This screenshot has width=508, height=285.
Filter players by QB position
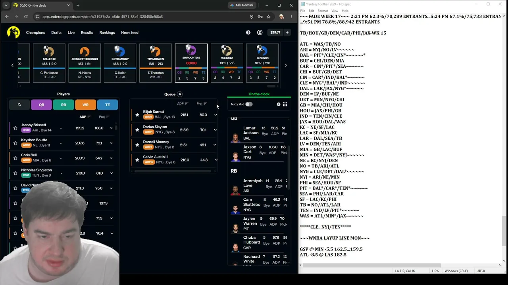pyautogui.click(x=42, y=104)
